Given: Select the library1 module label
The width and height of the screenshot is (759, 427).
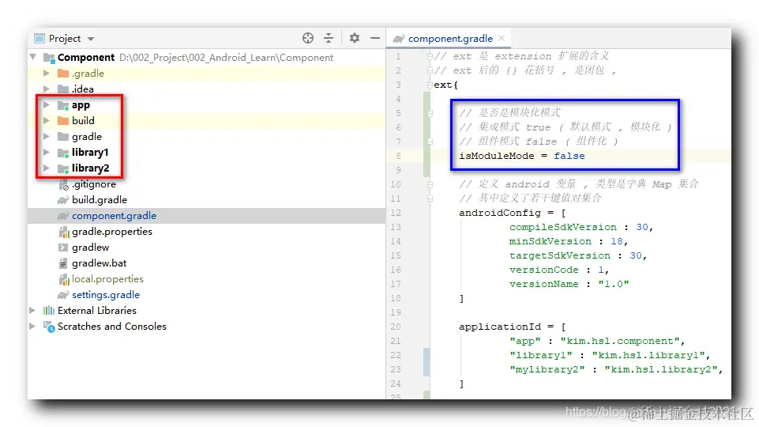Looking at the screenshot, I should [x=90, y=152].
